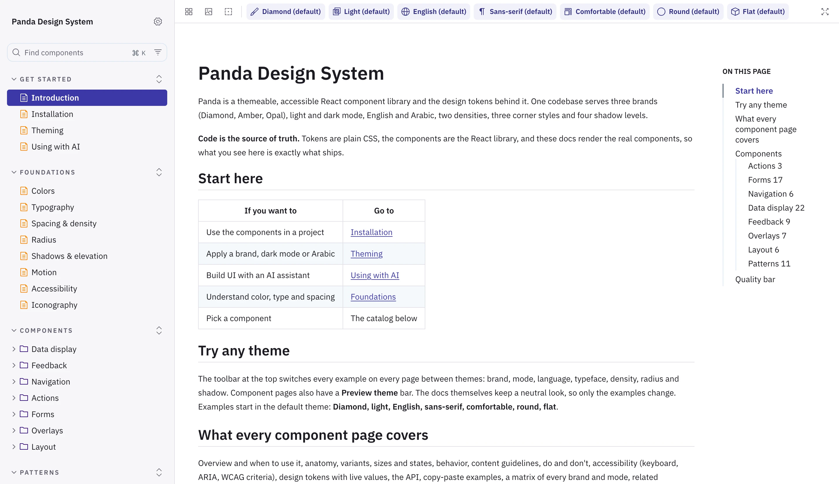Open the Round (default) radius selector
Viewport: 839px width, 484px height.
tap(688, 12)
